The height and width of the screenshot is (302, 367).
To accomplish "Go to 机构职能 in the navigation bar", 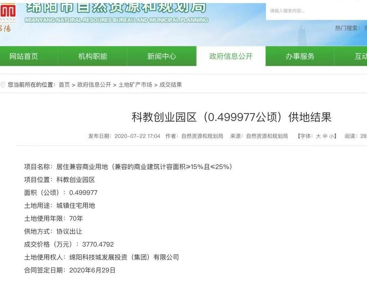I will click(x=93, y=57).
